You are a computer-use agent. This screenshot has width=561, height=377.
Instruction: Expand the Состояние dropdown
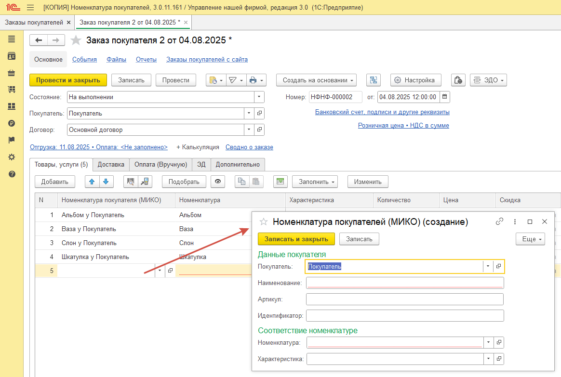click(x=259, y=97)
